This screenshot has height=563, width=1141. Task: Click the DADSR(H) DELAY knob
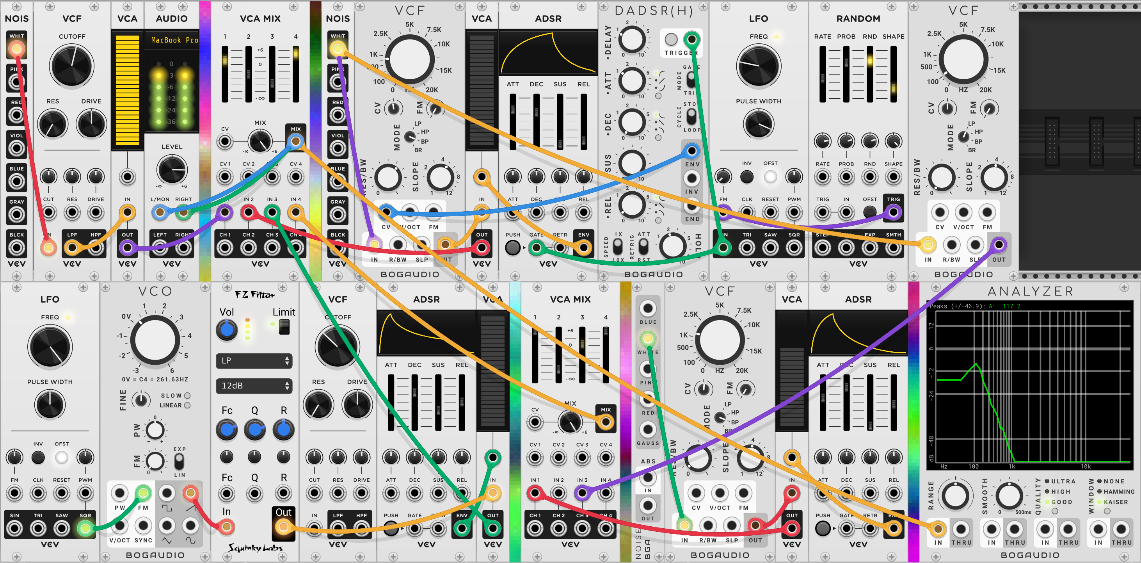(x=632, y=39)
